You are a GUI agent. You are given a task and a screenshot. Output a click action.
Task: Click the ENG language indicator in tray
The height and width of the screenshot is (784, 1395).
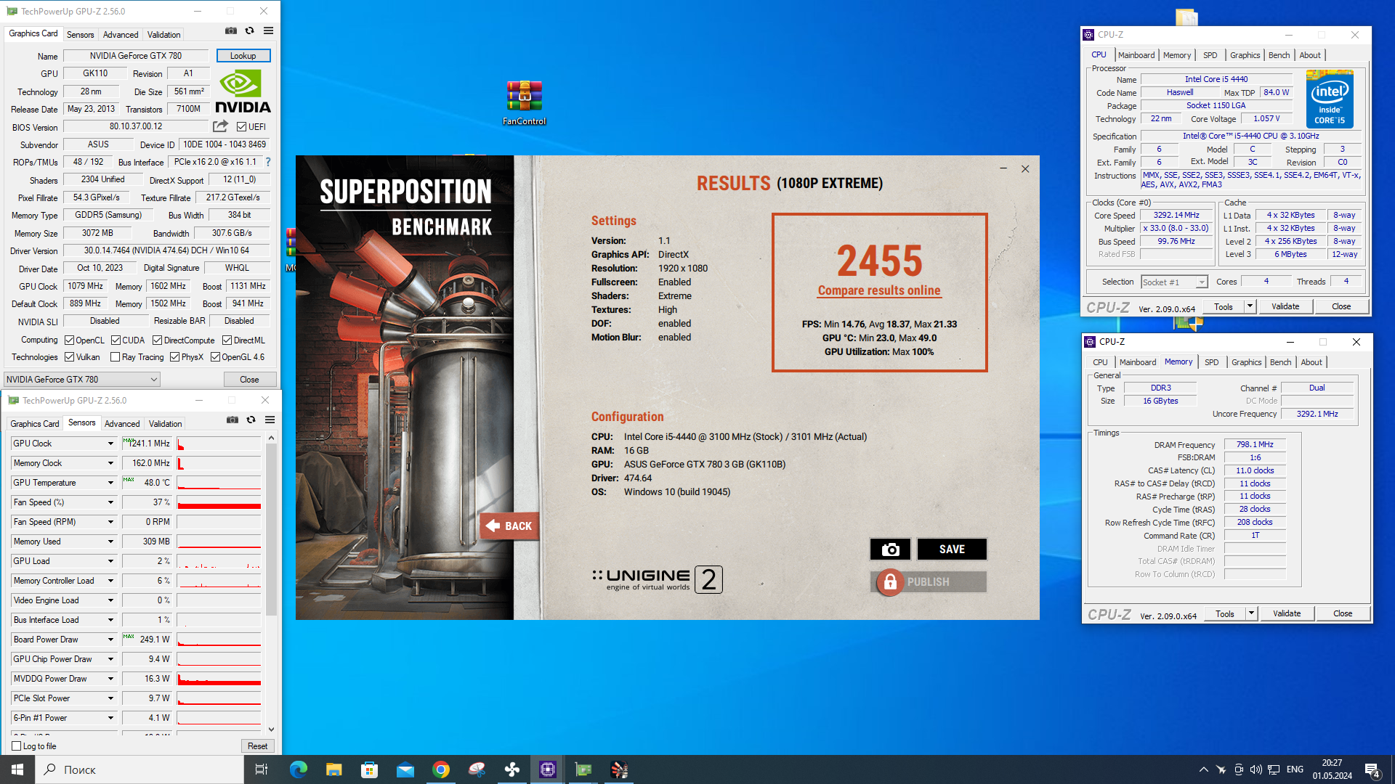(1295, 769)
